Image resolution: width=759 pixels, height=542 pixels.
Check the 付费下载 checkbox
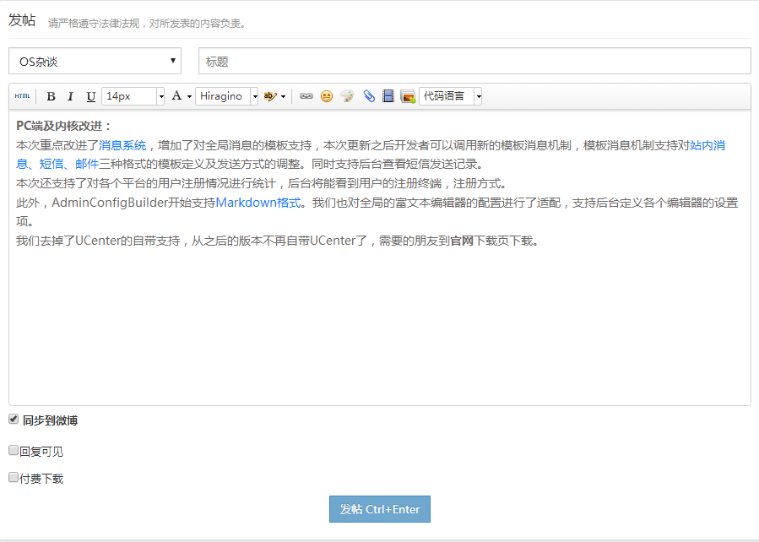[x=14, y=478]
